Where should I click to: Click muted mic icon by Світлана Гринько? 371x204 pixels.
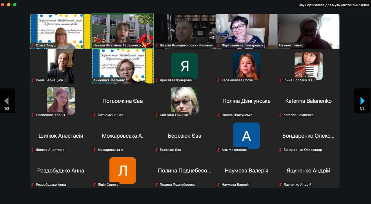click(x=157, y=115)
